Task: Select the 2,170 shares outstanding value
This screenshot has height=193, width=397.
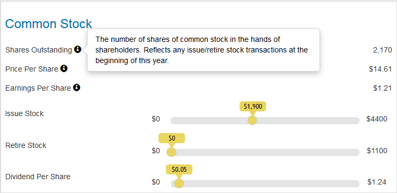Action: 382,50
